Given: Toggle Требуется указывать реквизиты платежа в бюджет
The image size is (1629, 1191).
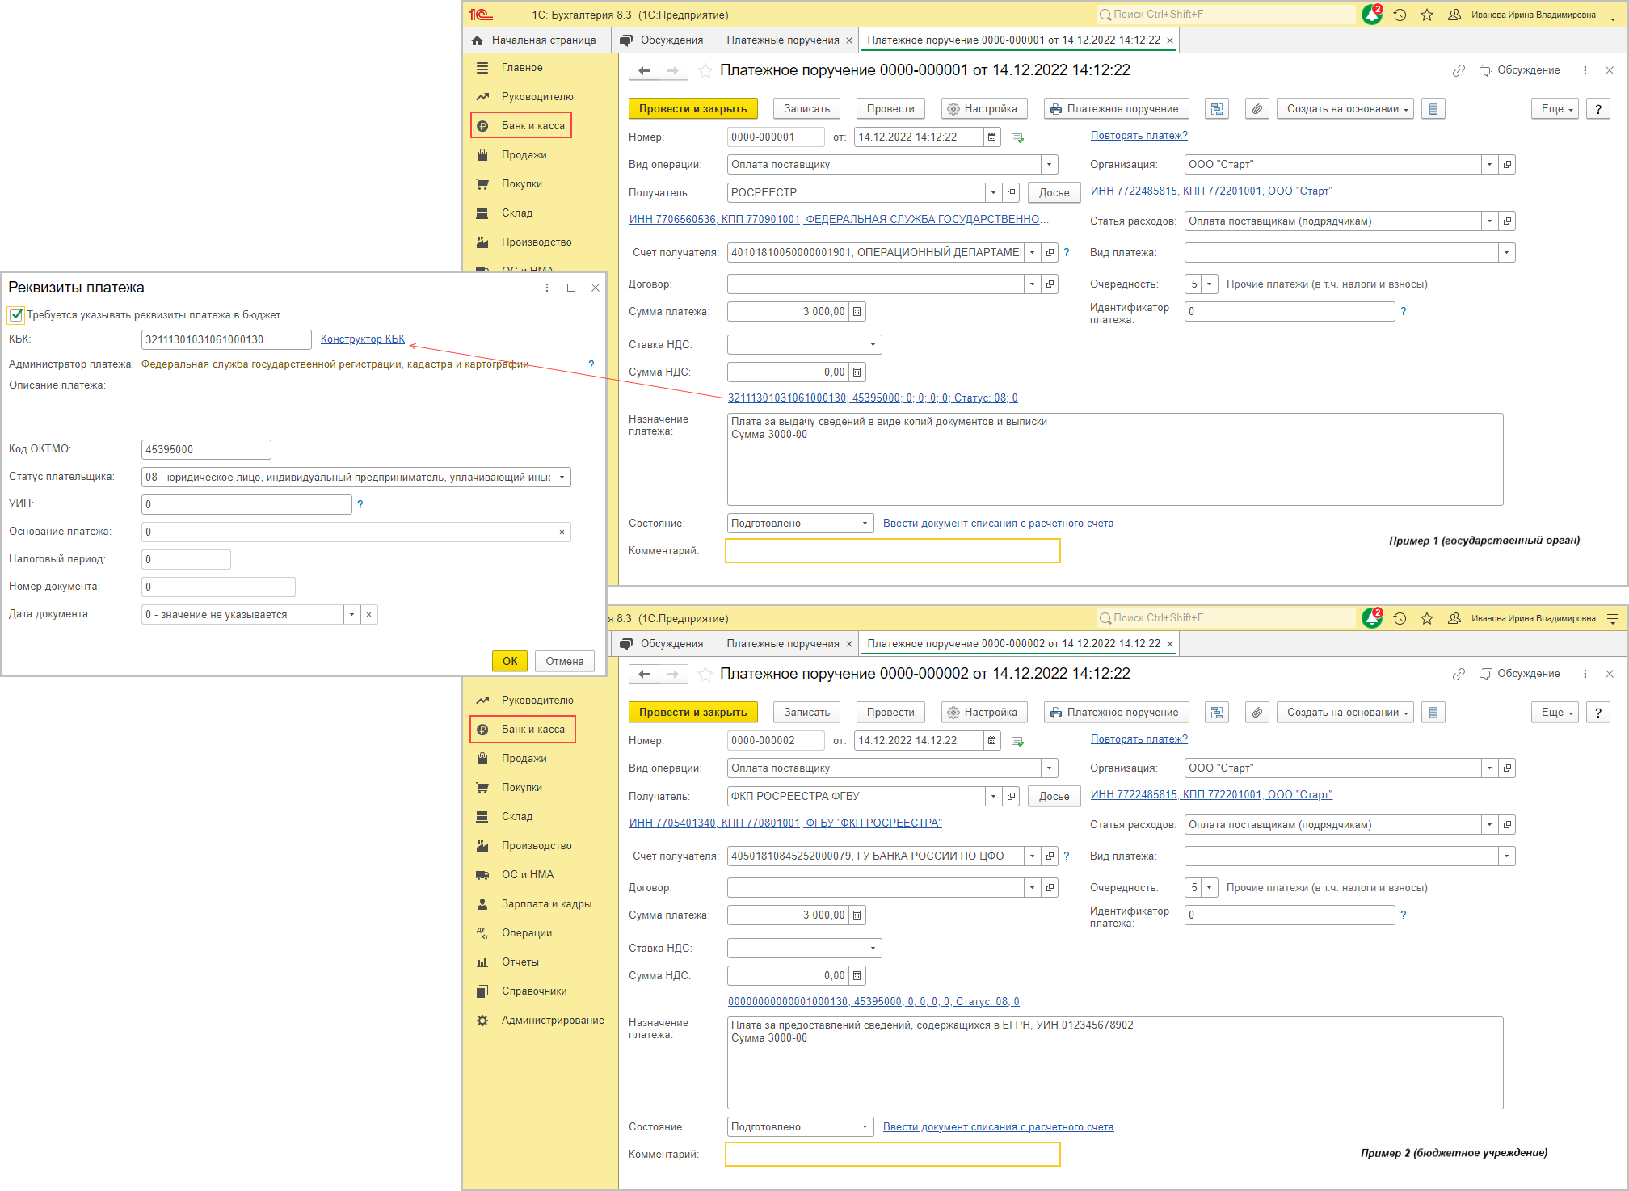Looking at the screenshot, I should (x=16, y=315).
